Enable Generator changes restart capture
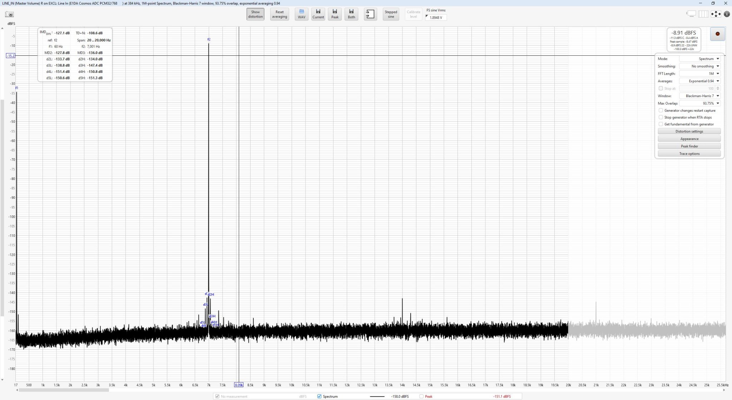Viewport: 732px width, 400px height. point(661,111)
